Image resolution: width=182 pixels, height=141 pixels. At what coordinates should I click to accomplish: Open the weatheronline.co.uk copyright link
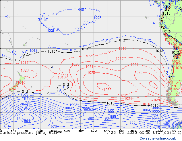point(158,138)
